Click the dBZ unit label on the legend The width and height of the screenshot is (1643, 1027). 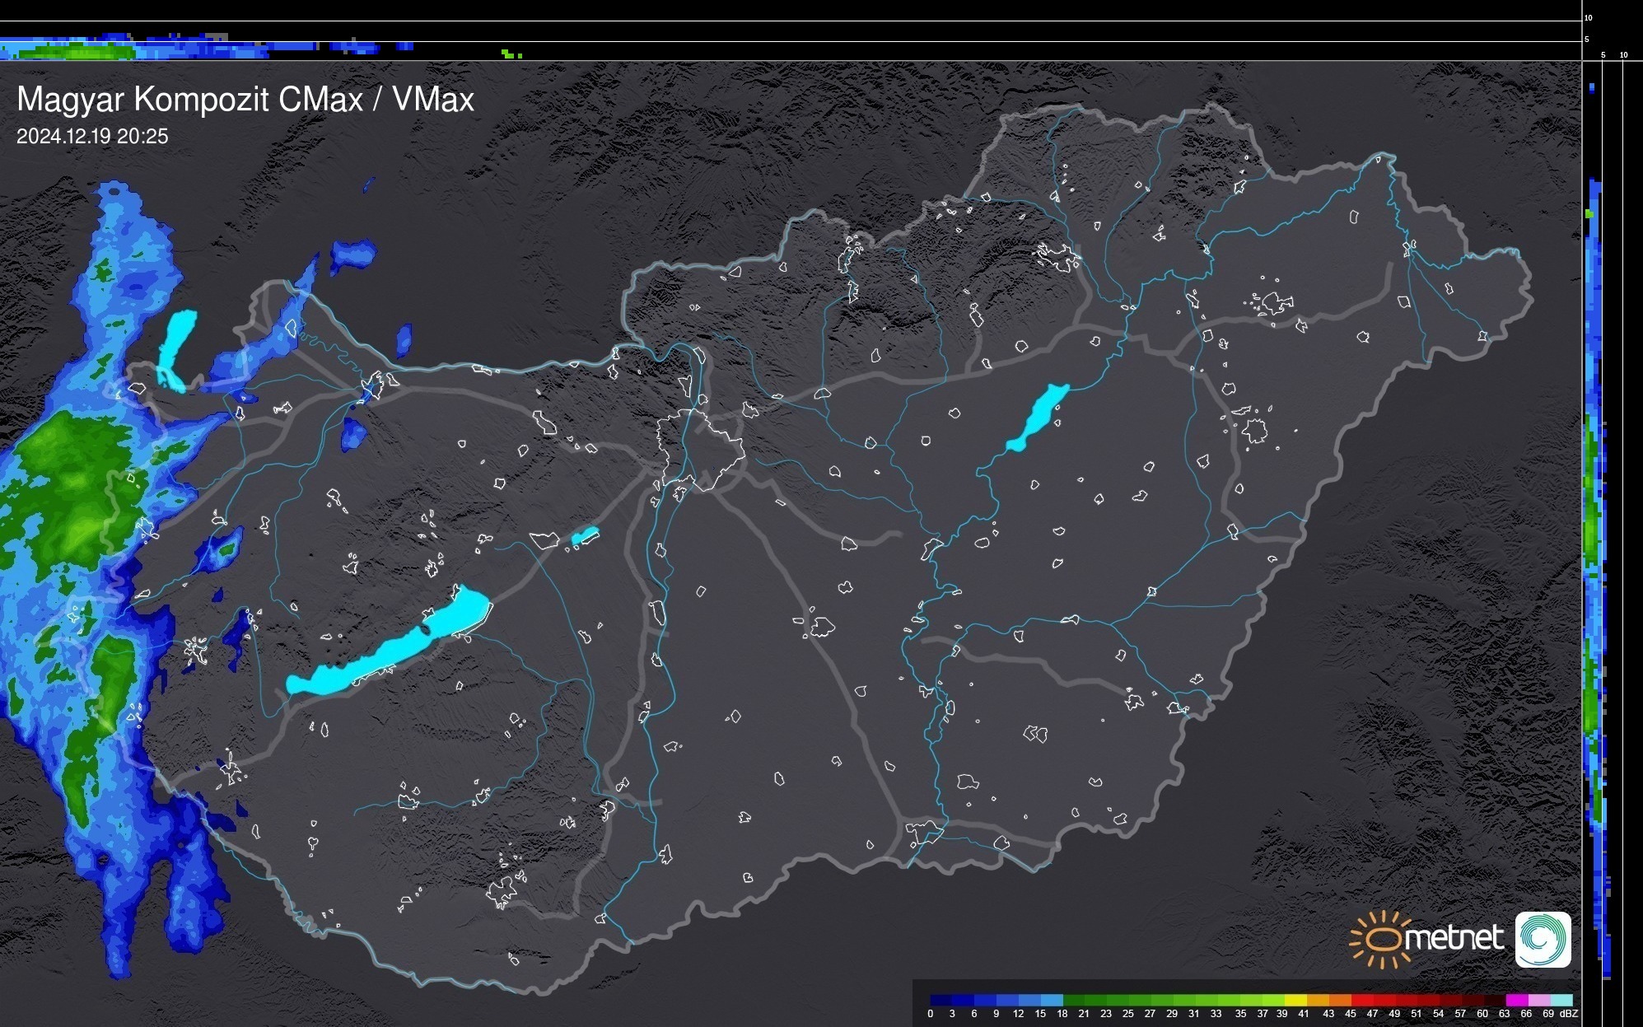pos(1568,1014)
